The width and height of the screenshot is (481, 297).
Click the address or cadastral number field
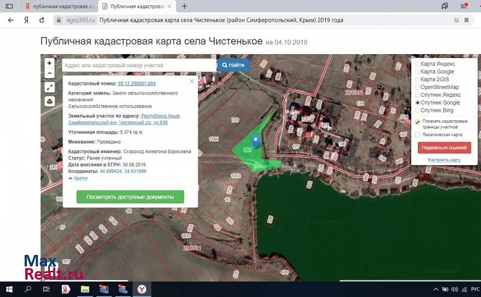coord(138,64)
